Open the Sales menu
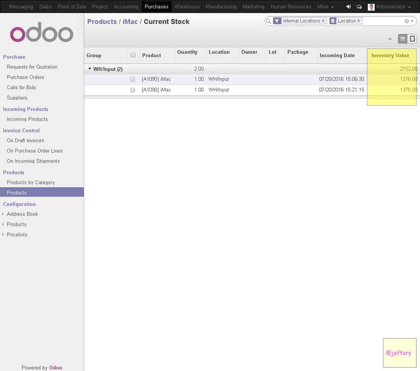This screenshot has width=420, height=371. (x=45, y=7)
